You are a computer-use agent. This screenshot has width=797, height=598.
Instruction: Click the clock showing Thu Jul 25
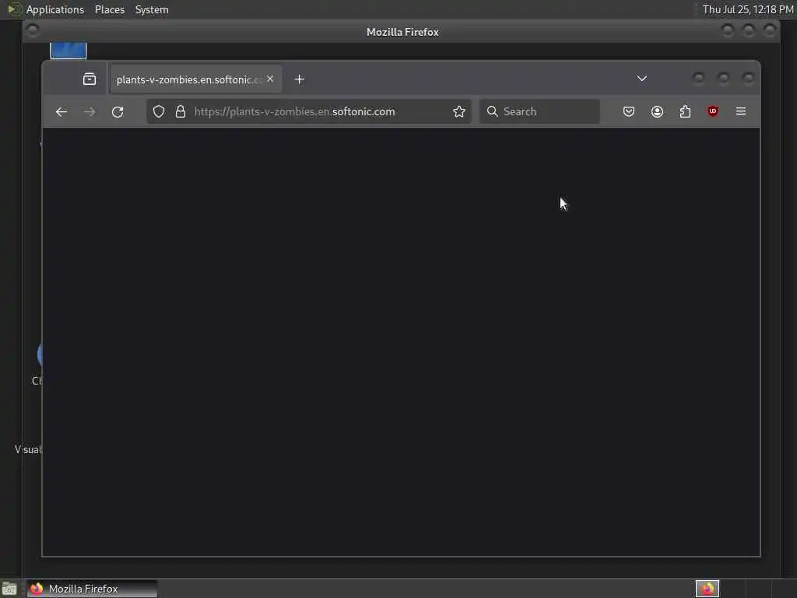(747, 9)
